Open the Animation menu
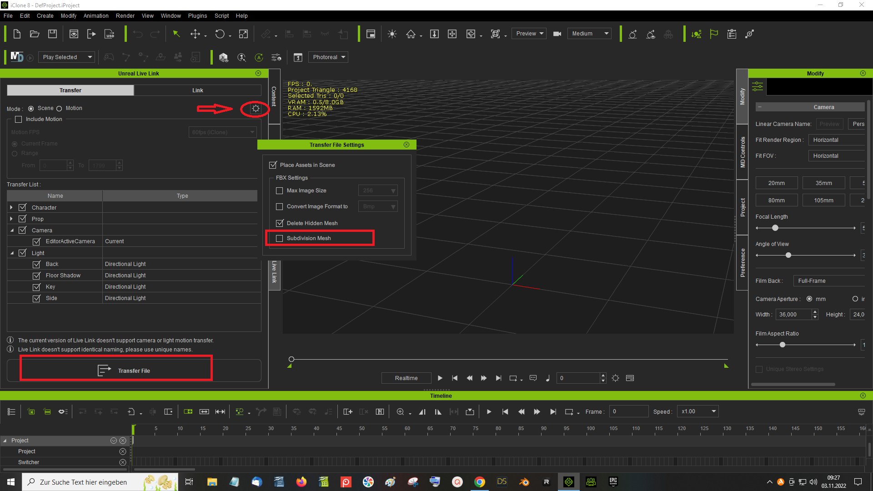Screen dimensions: 873x491 tap(96, 16)
